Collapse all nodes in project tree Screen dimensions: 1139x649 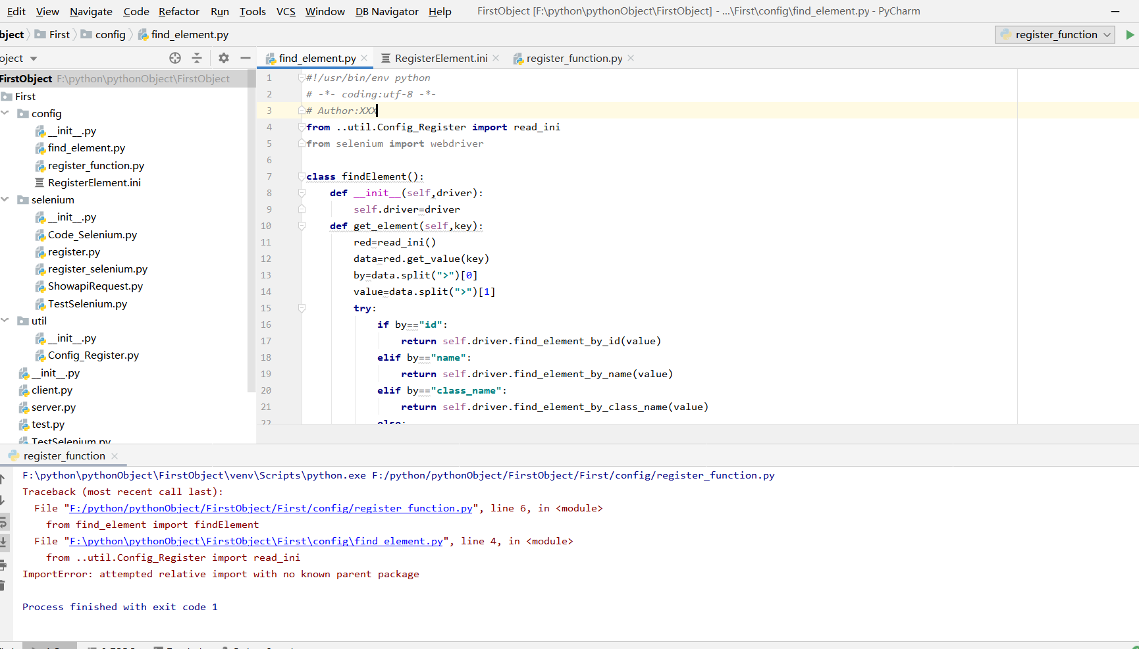(x=197, y=58)
